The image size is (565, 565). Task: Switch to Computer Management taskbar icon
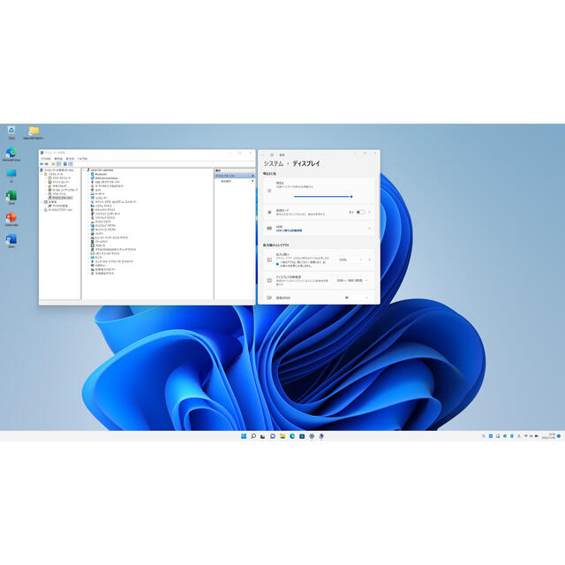point(321,436)
